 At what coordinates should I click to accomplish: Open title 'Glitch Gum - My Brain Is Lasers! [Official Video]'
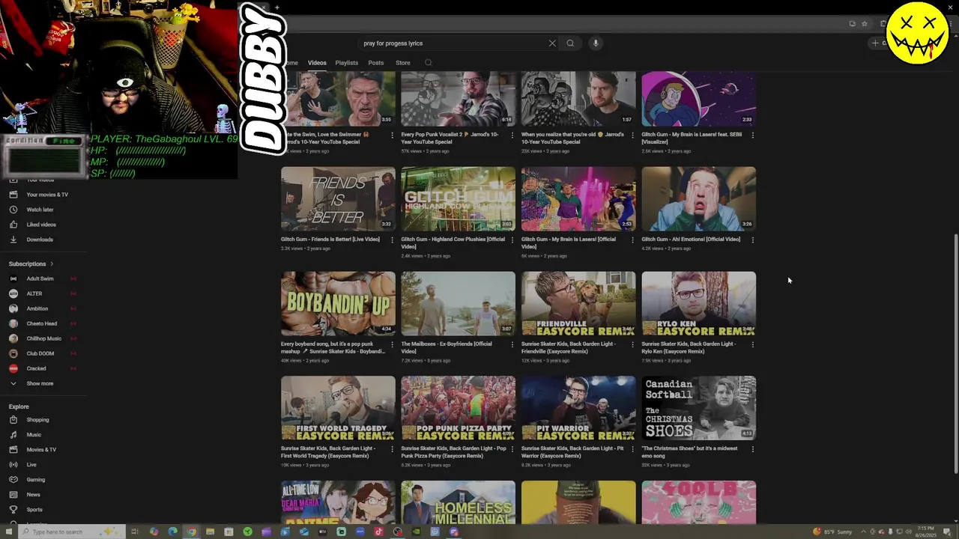pos(569,243)
